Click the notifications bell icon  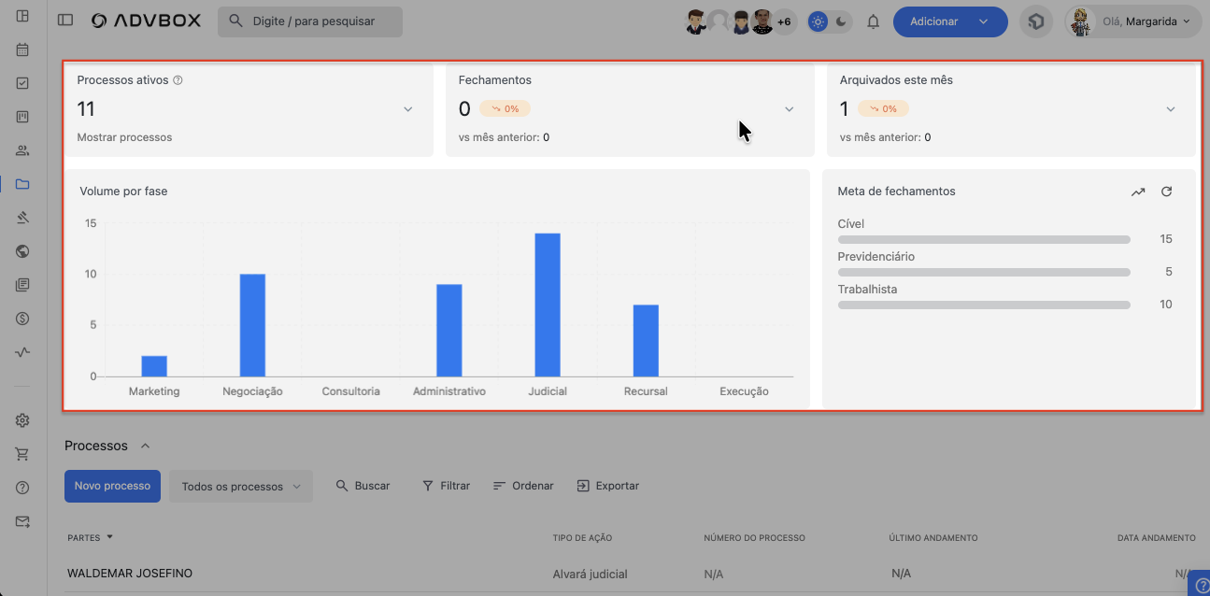tap(874, 21)
